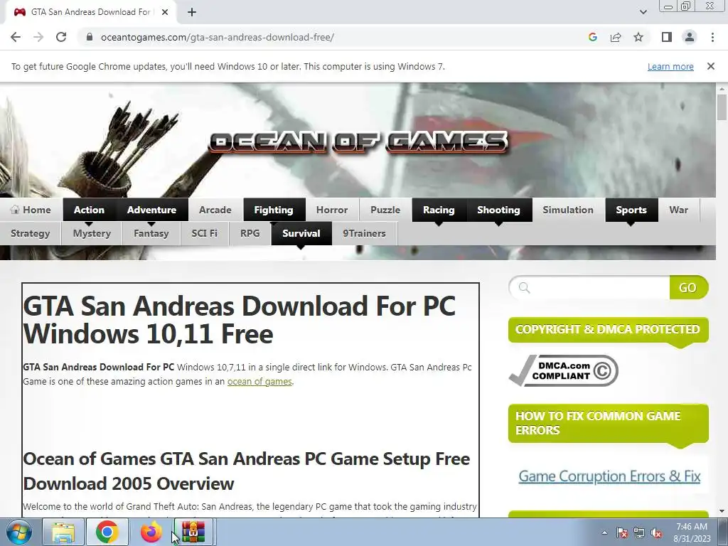728x546 pixels.
Task: Reload the current page
Action: (x=61, y=37)
